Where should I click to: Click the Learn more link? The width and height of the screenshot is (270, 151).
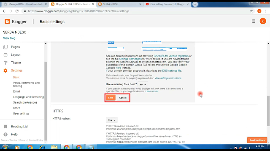pos(151,91)
